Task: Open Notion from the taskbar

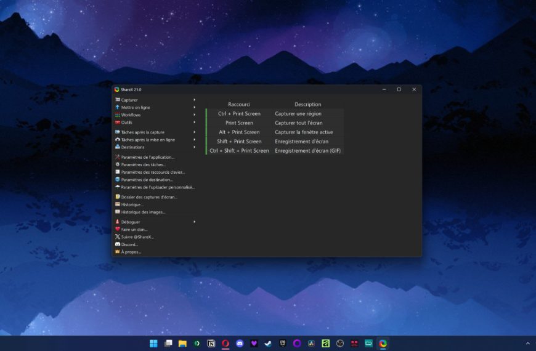Action: [x=211, y=344]
